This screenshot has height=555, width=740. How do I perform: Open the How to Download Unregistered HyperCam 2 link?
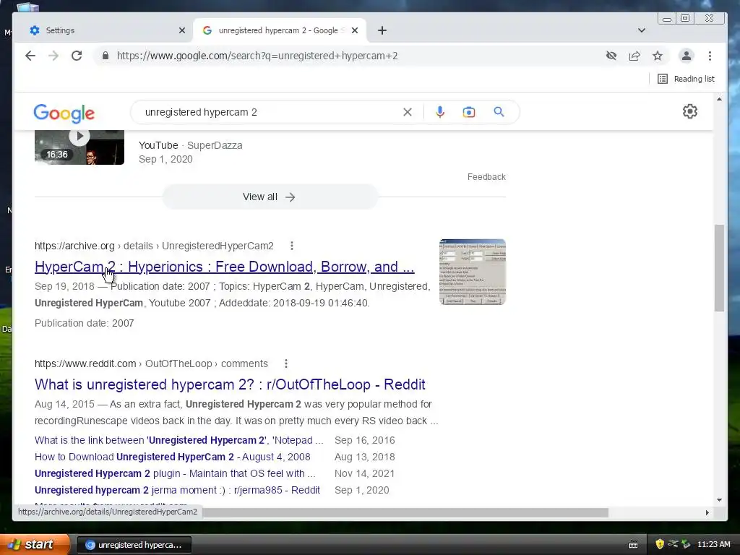pyautogui.click(x=172, y=457)
